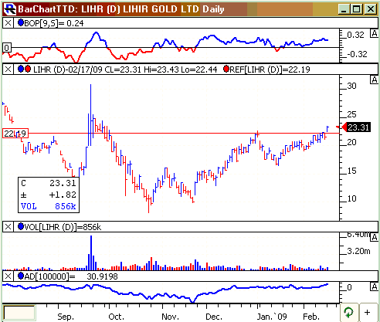Click the VOL 856k row in the data box
The height and width of the screenshot is (322, 380).
49,206
